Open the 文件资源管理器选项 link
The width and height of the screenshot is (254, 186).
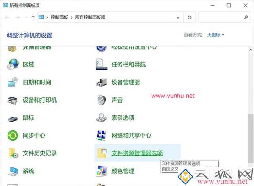(137, 153)
